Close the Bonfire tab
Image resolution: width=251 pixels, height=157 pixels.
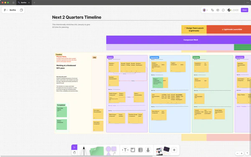point(29,3)
